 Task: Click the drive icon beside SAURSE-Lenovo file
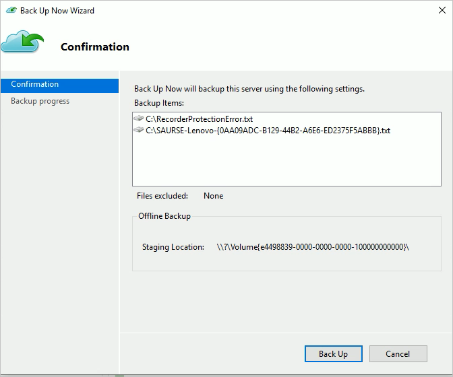pyautogui.click(x=139, y=130)
